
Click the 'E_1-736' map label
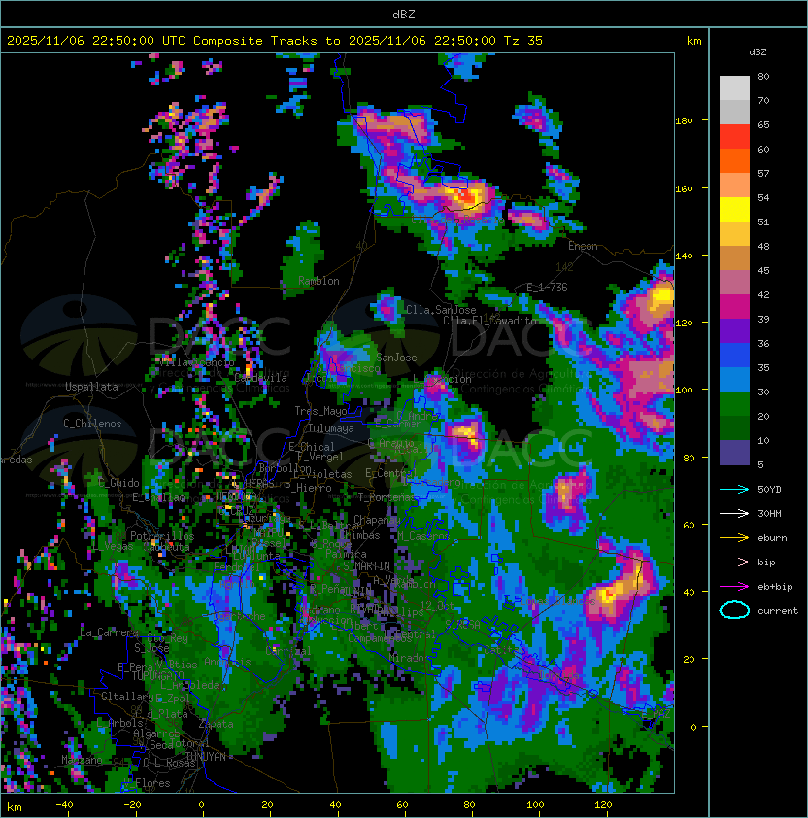(x=547, y=288)
